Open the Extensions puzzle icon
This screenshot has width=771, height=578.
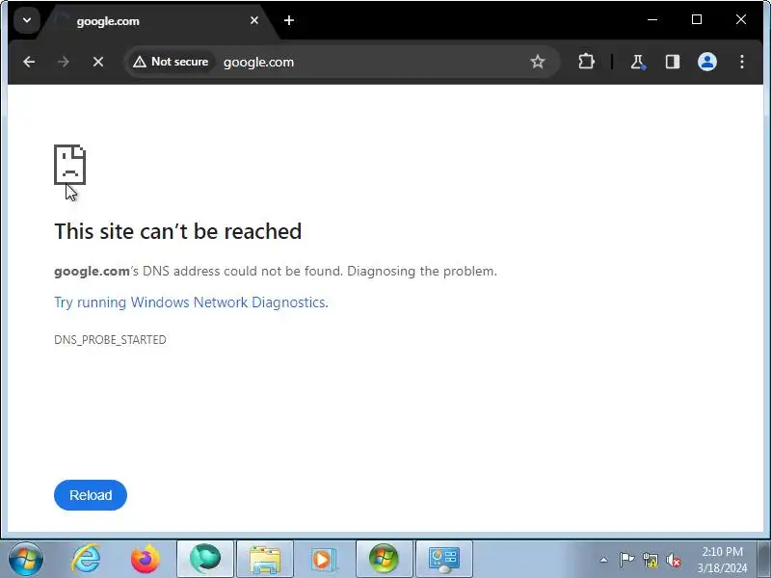[586, 62]
